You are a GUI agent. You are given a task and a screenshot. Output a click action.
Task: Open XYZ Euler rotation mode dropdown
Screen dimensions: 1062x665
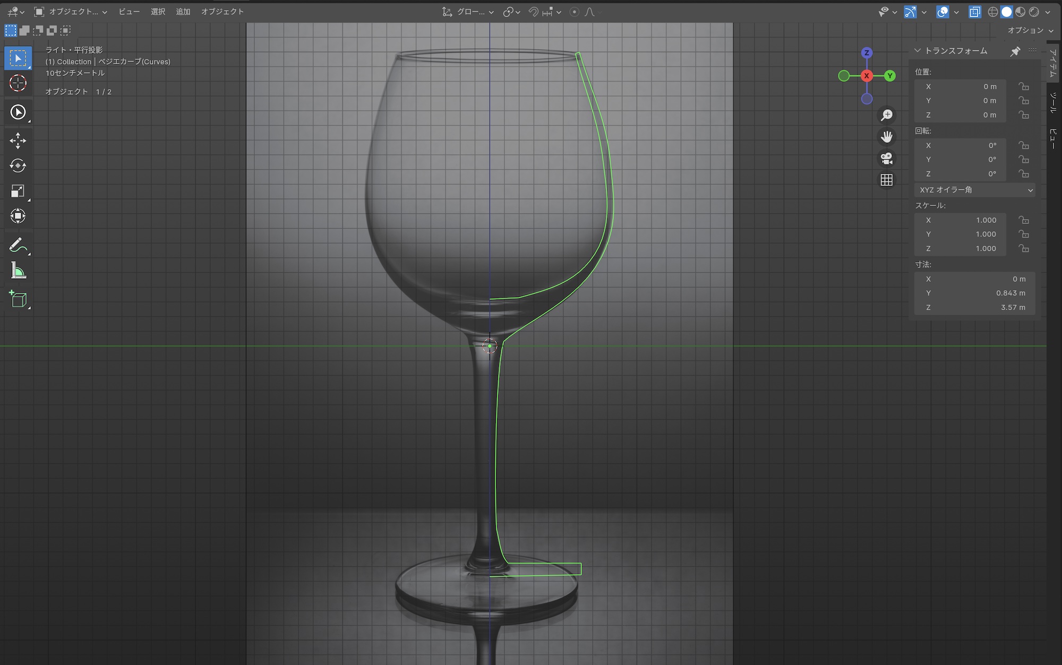coord(974,190)
